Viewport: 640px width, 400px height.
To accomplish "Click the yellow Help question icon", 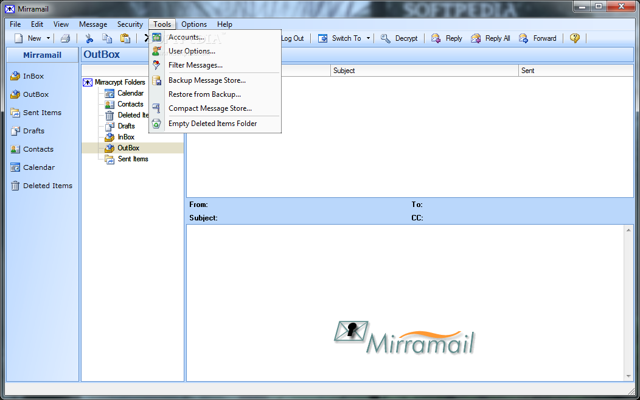I will tap(575, 38).
